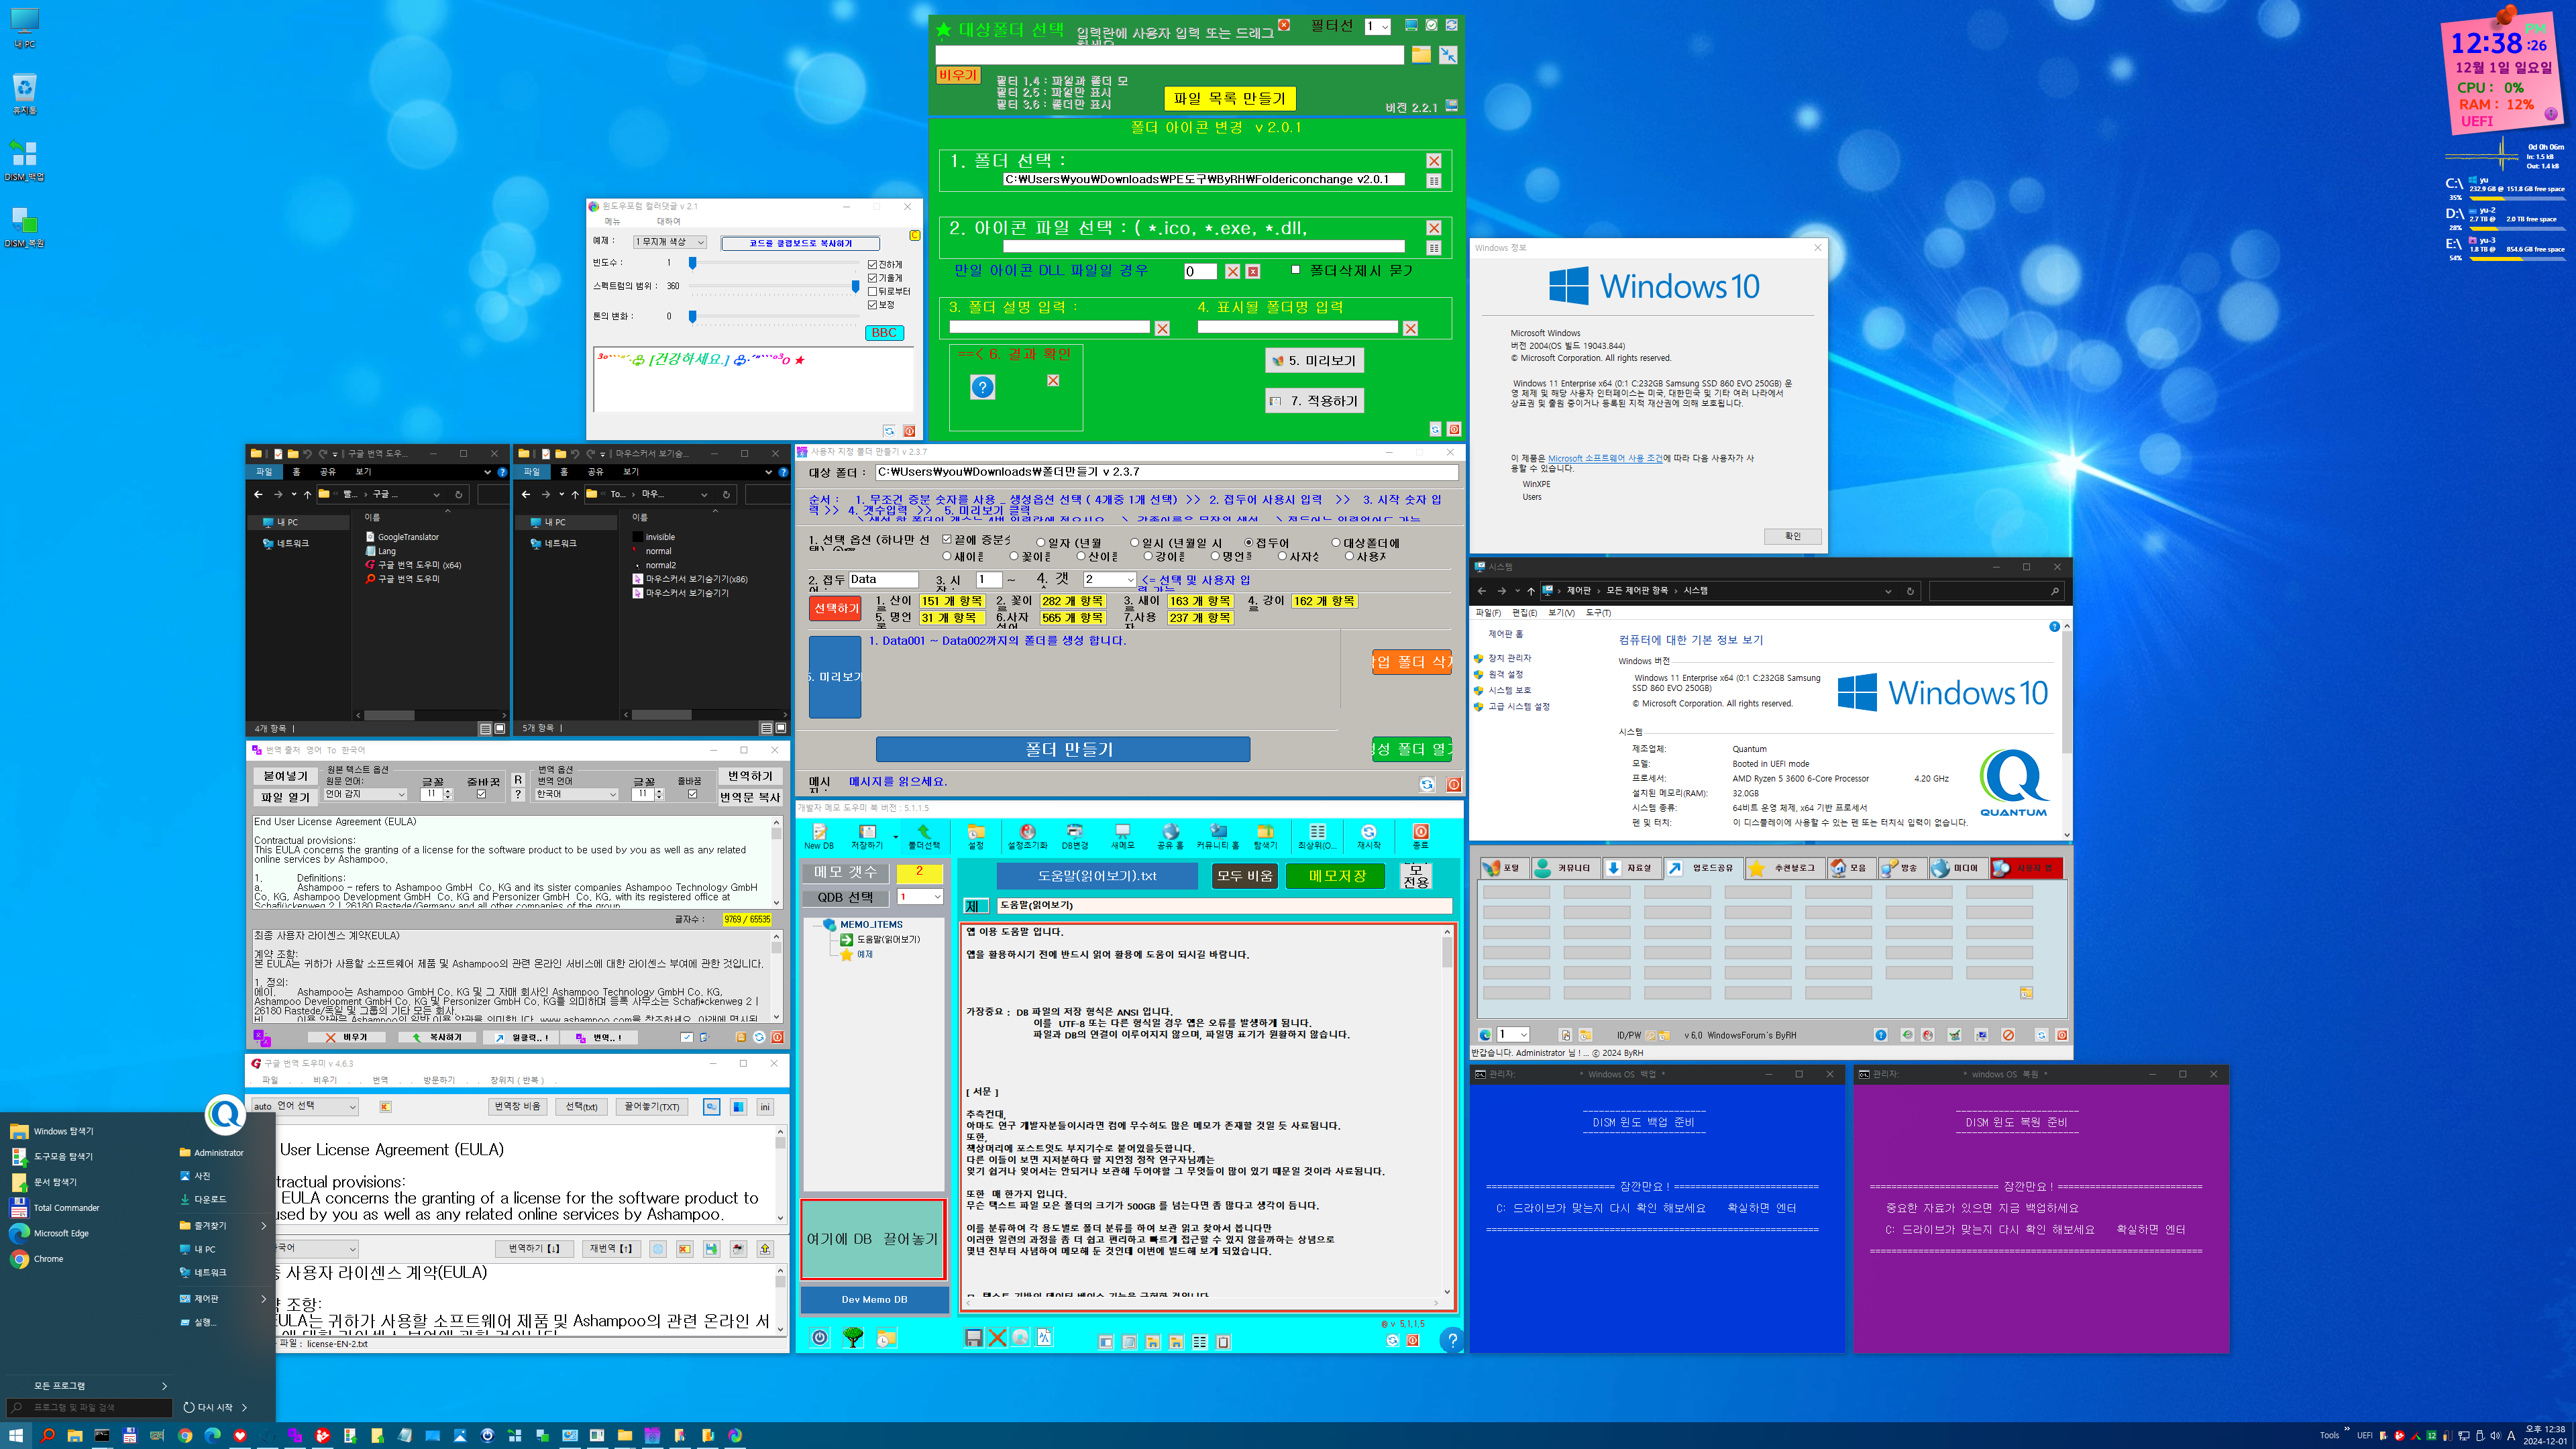Click DB변경 icon in memo helper toolbar

pos(1074,836)
